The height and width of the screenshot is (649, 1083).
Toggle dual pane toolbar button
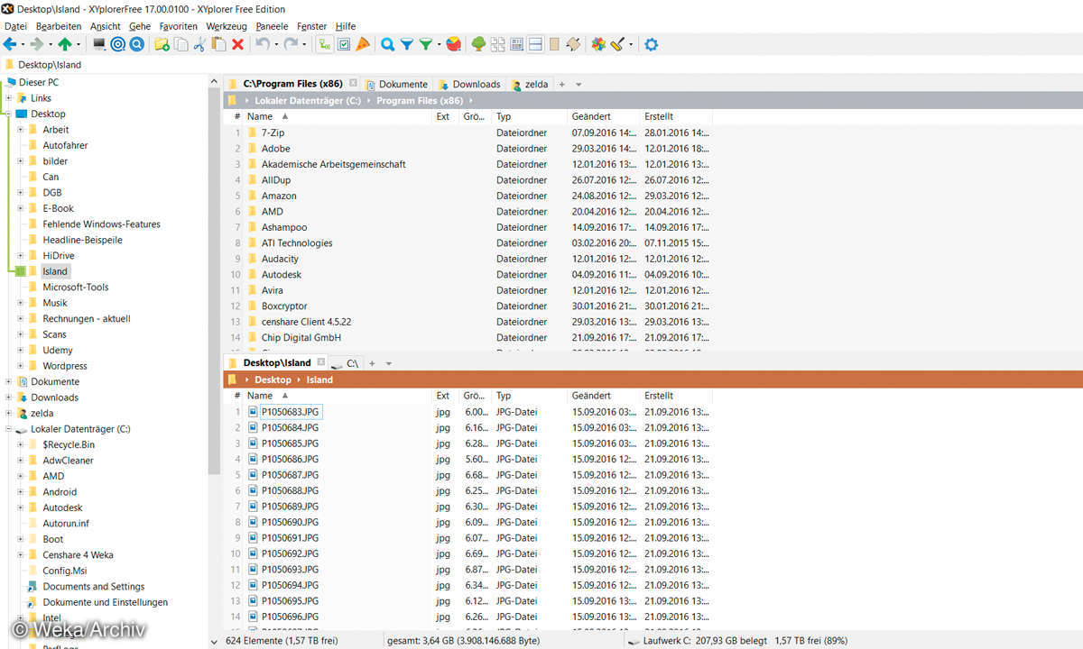pos(535,44)
